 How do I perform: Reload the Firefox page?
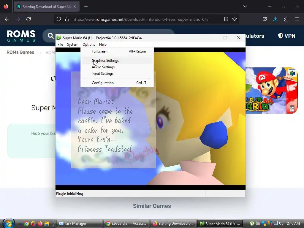click(28, 19)
